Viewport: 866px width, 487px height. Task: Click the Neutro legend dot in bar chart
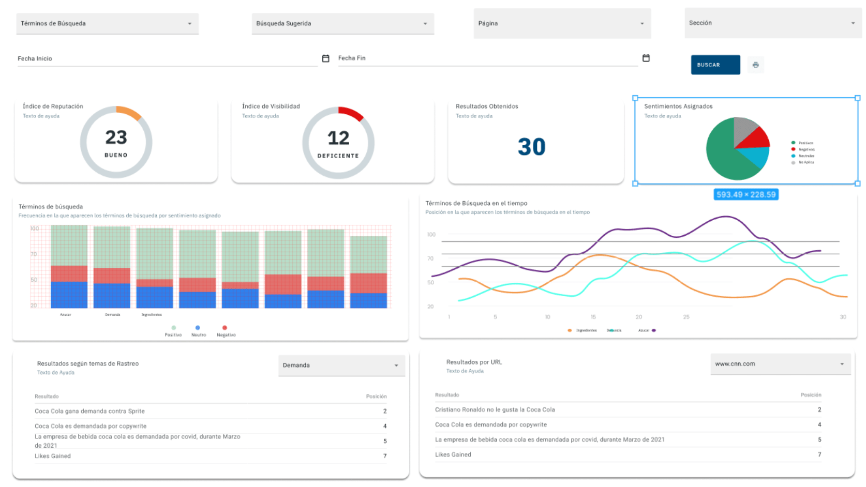(198, 328)
